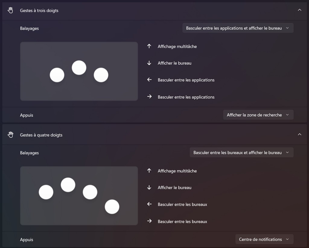
Task: Open the Afficher la zone de recherche dropdown
Action: point(258,115)
